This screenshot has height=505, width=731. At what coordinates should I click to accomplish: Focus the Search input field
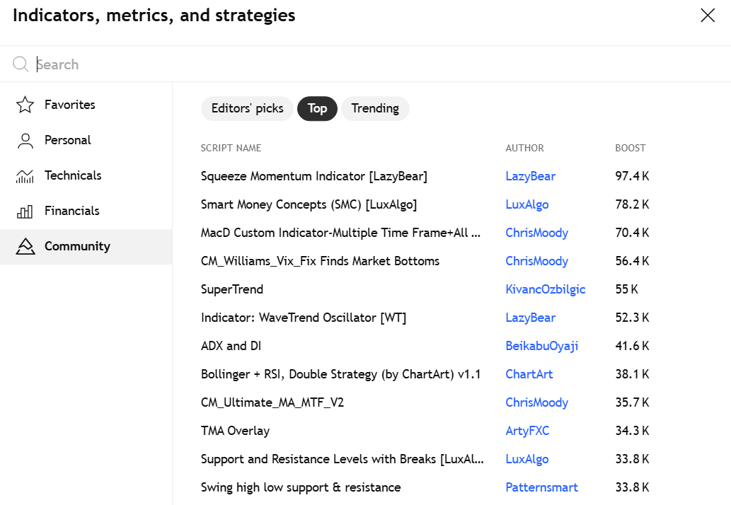(373, 64)
